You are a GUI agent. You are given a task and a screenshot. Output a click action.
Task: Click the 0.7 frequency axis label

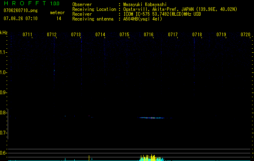[x=3, y=133]
